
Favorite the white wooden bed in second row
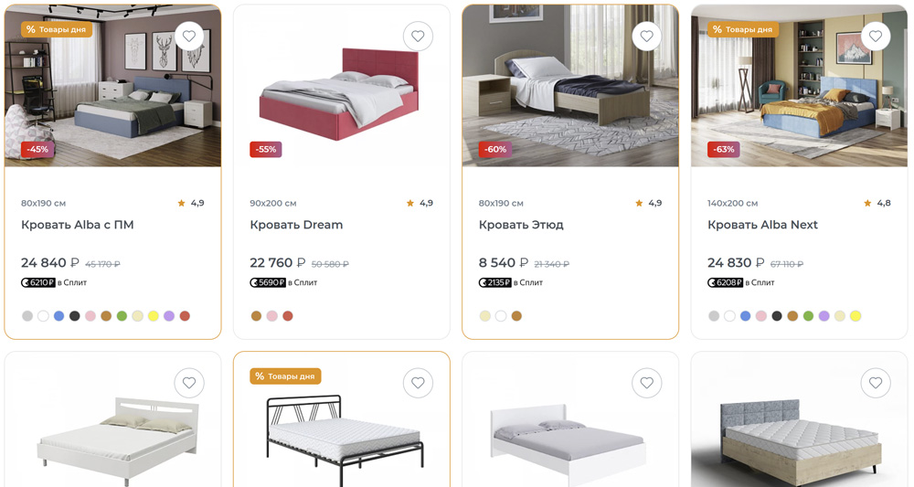(189, 383)
